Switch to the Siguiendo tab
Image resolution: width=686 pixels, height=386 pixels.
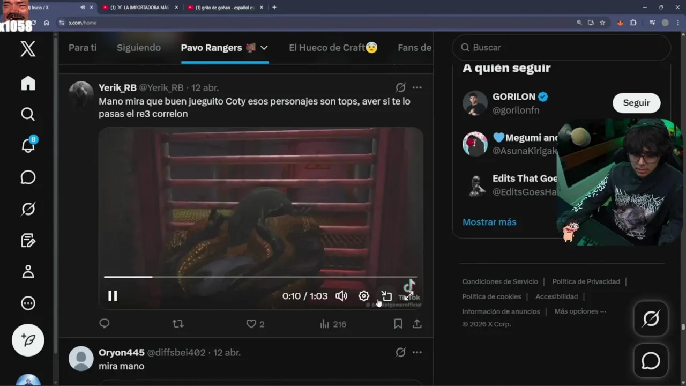pos(139,48)
